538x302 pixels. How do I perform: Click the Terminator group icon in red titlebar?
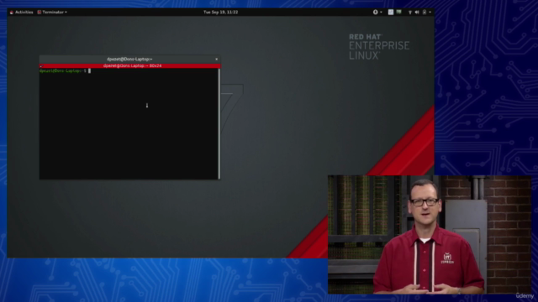41,65
